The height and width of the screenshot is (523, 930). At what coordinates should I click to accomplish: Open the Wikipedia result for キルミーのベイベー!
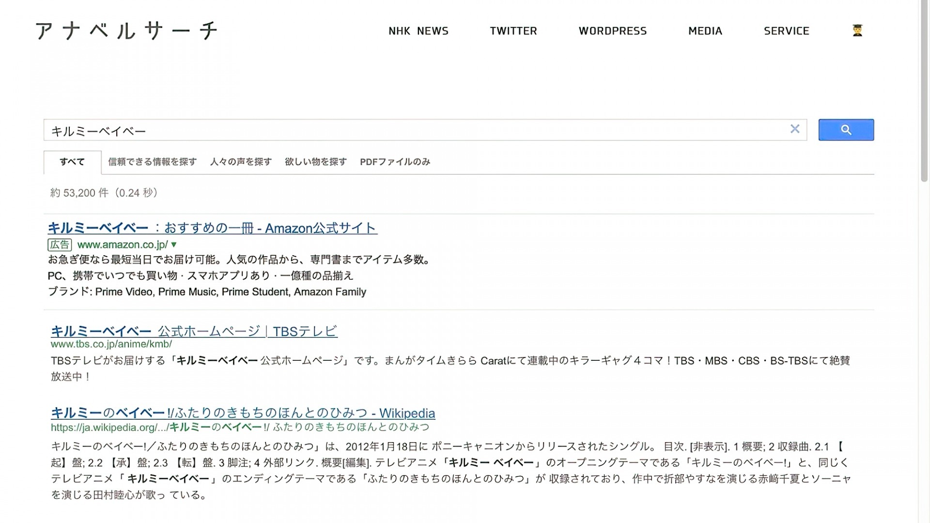point(242,413)
